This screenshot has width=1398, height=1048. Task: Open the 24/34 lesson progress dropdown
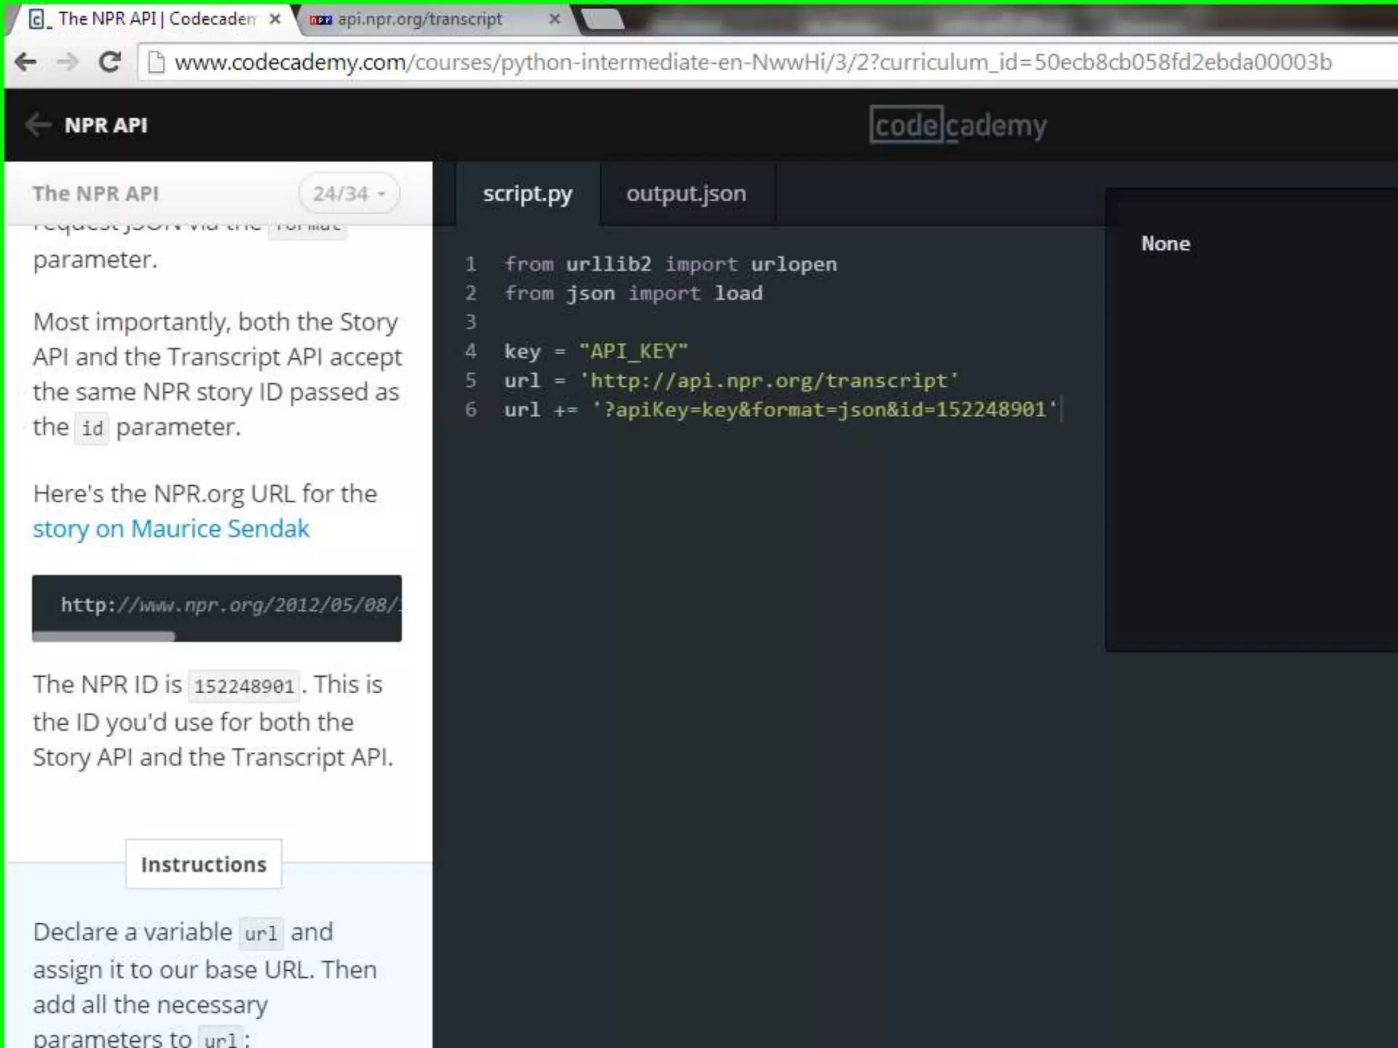(349, 194)
